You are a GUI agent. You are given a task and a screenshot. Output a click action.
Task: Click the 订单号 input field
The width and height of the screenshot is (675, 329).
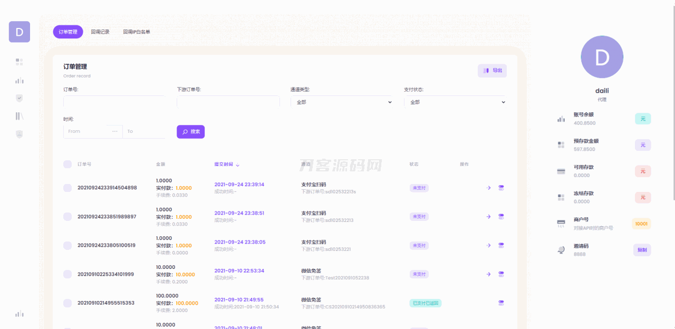pos(114,102)
